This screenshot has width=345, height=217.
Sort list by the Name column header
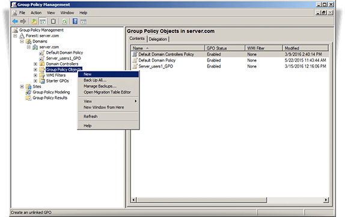(168, 48)
